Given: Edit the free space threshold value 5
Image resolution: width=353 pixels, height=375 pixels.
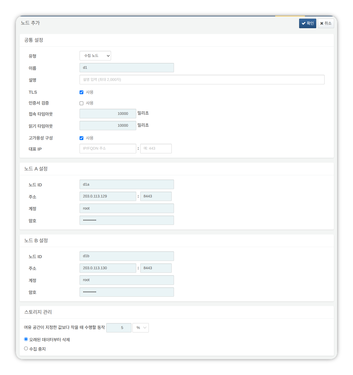Looking at the screenshot, I should pyautogui.click(x=119, y=328).
